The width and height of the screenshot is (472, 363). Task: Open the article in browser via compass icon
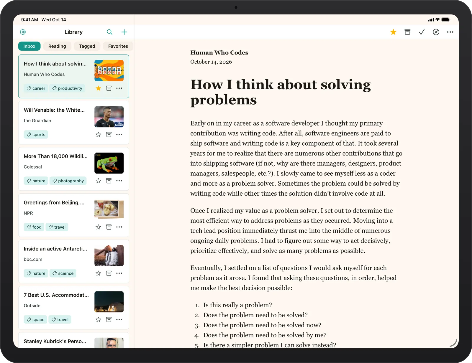coord(436,32)
